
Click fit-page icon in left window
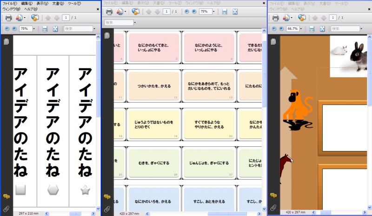pos(55,29)
